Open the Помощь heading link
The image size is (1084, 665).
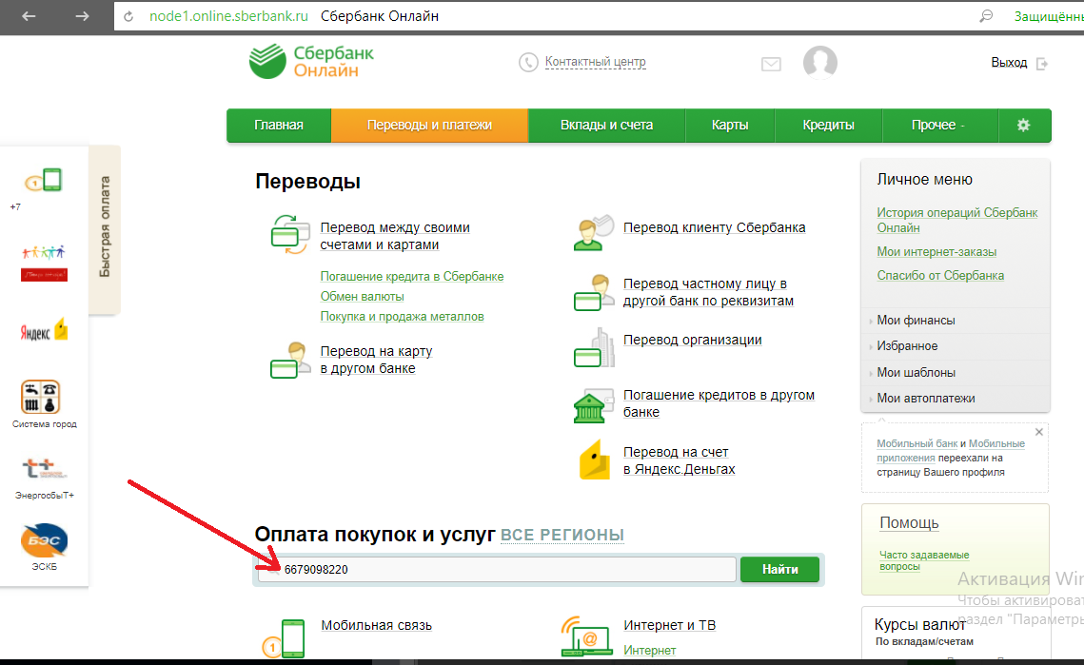(x=908, y=523)
